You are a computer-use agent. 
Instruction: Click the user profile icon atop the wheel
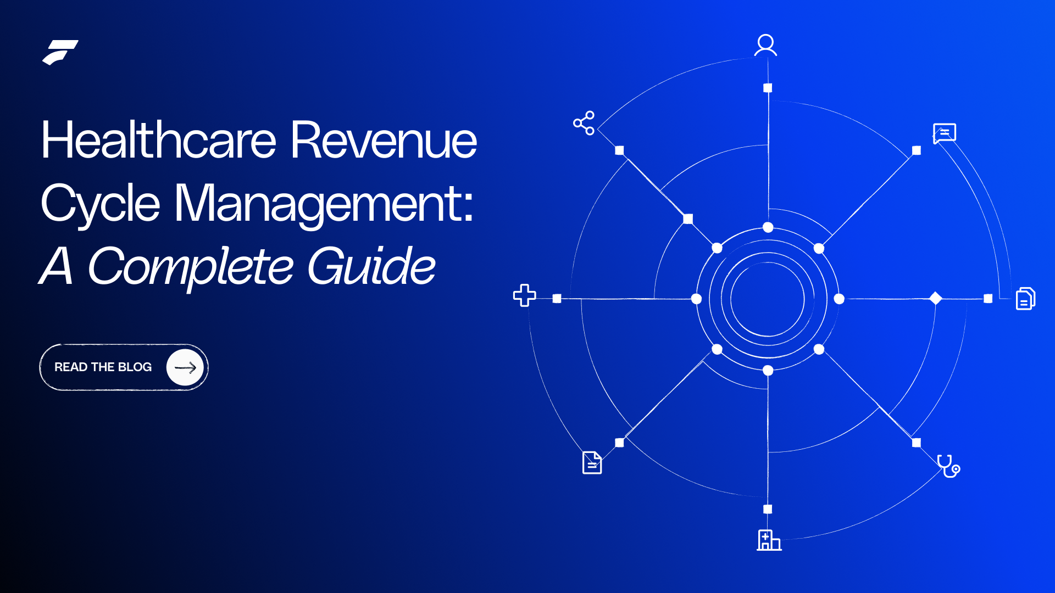tap(765, 45)
